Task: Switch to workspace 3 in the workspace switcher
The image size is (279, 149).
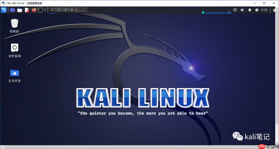Action: (65, 10)
